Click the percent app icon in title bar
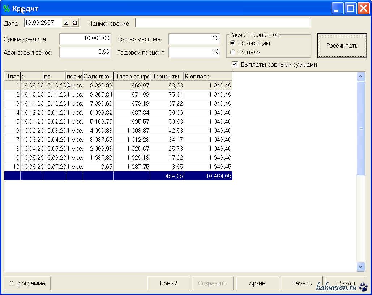 6,9
